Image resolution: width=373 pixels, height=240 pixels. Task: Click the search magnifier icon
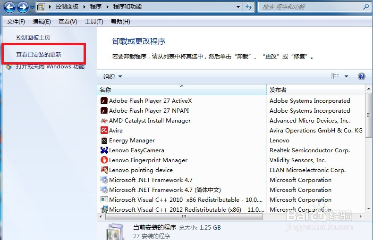(366, 7)
